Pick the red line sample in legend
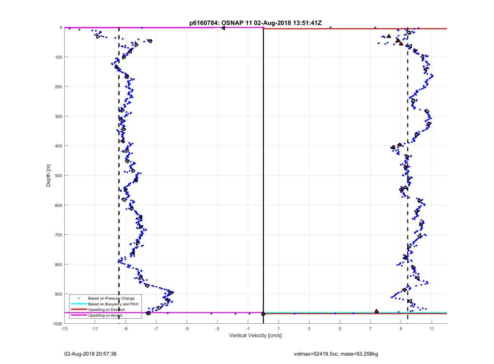 pyautogui.click(x=79, y=309)
